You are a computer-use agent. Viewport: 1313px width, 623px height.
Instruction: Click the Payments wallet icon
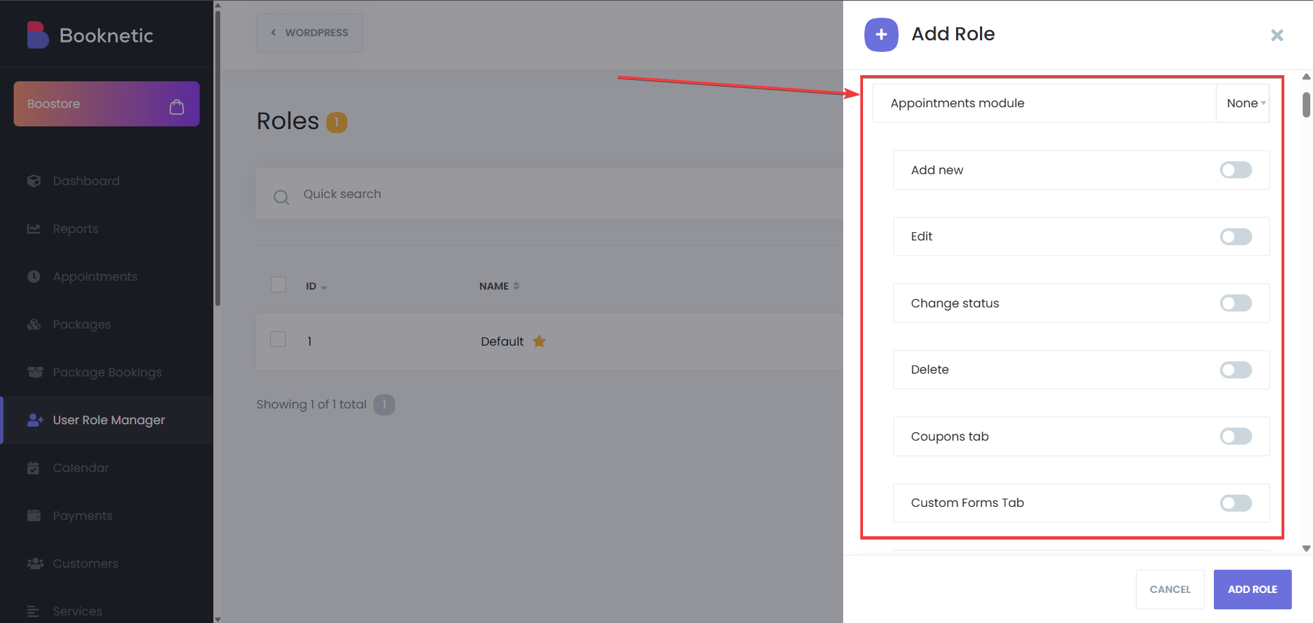click(34, 516)
